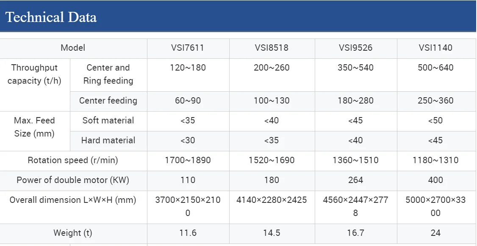The image size is (477, 246).
Task: Select the Center and Ring feeding label
Action: point(108,74)
